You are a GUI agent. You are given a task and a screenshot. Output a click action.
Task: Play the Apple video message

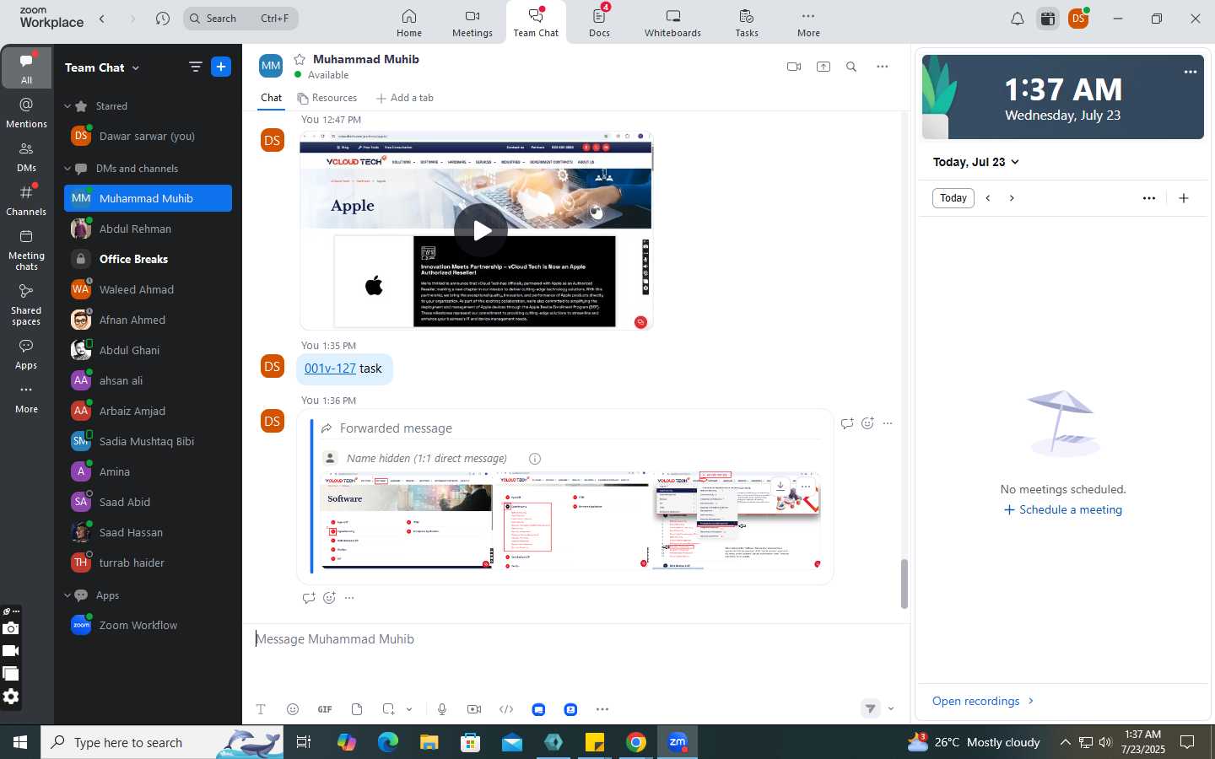pyautogui.click(x=481, y=230)
